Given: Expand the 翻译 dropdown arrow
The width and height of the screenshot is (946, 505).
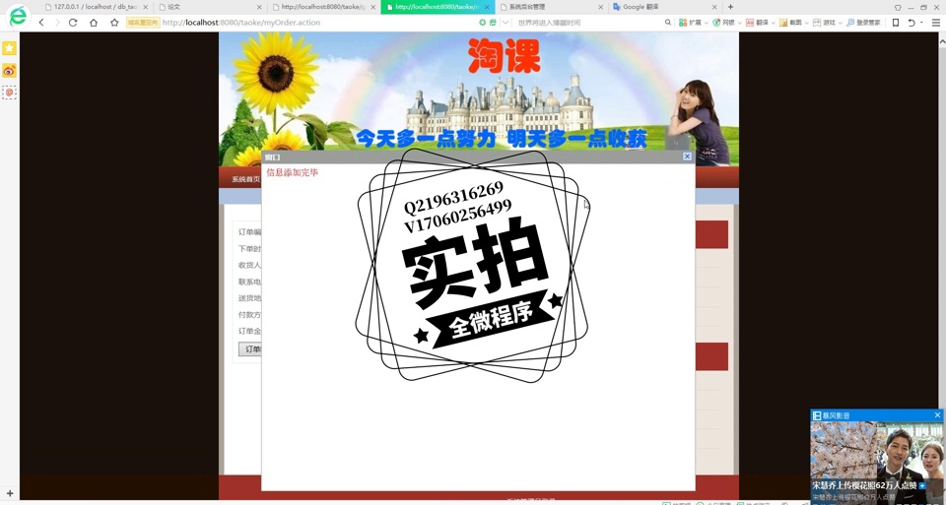Looking at the screenshot, I should point(773,23).
